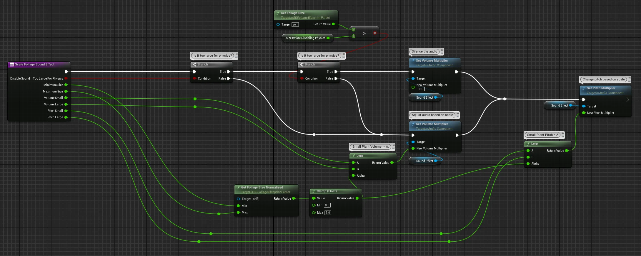Select the Set Pitch Multiplier node header
Viewport: 641px width, 256px height.
(601, 88)
